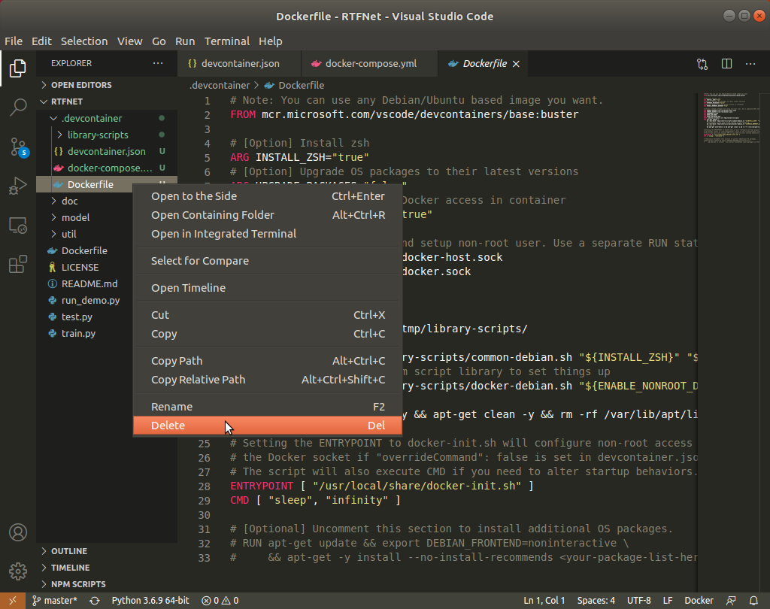The image size is (770, 609).
Task: Open Explorer Views and More Actions ellipsis
Action: (158, 63)
